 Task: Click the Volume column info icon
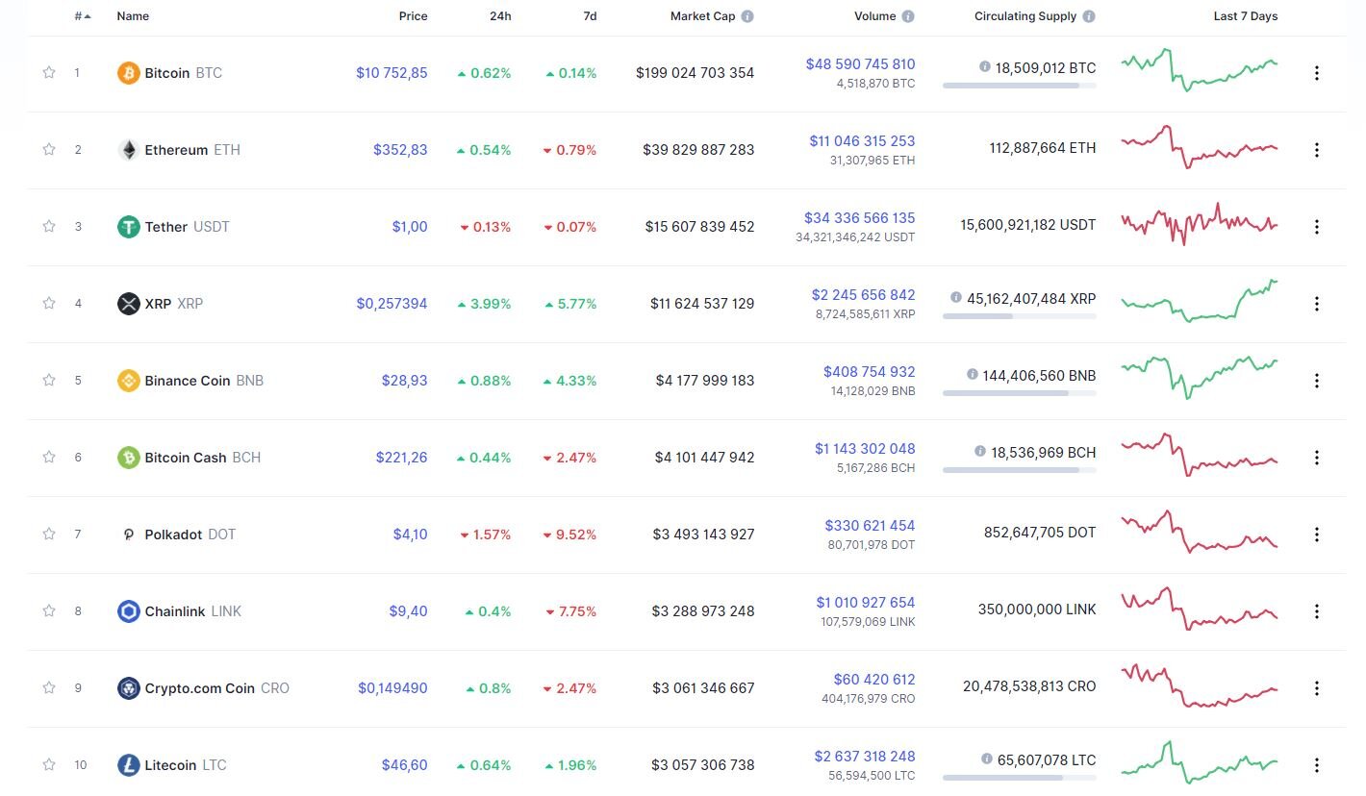908,16
